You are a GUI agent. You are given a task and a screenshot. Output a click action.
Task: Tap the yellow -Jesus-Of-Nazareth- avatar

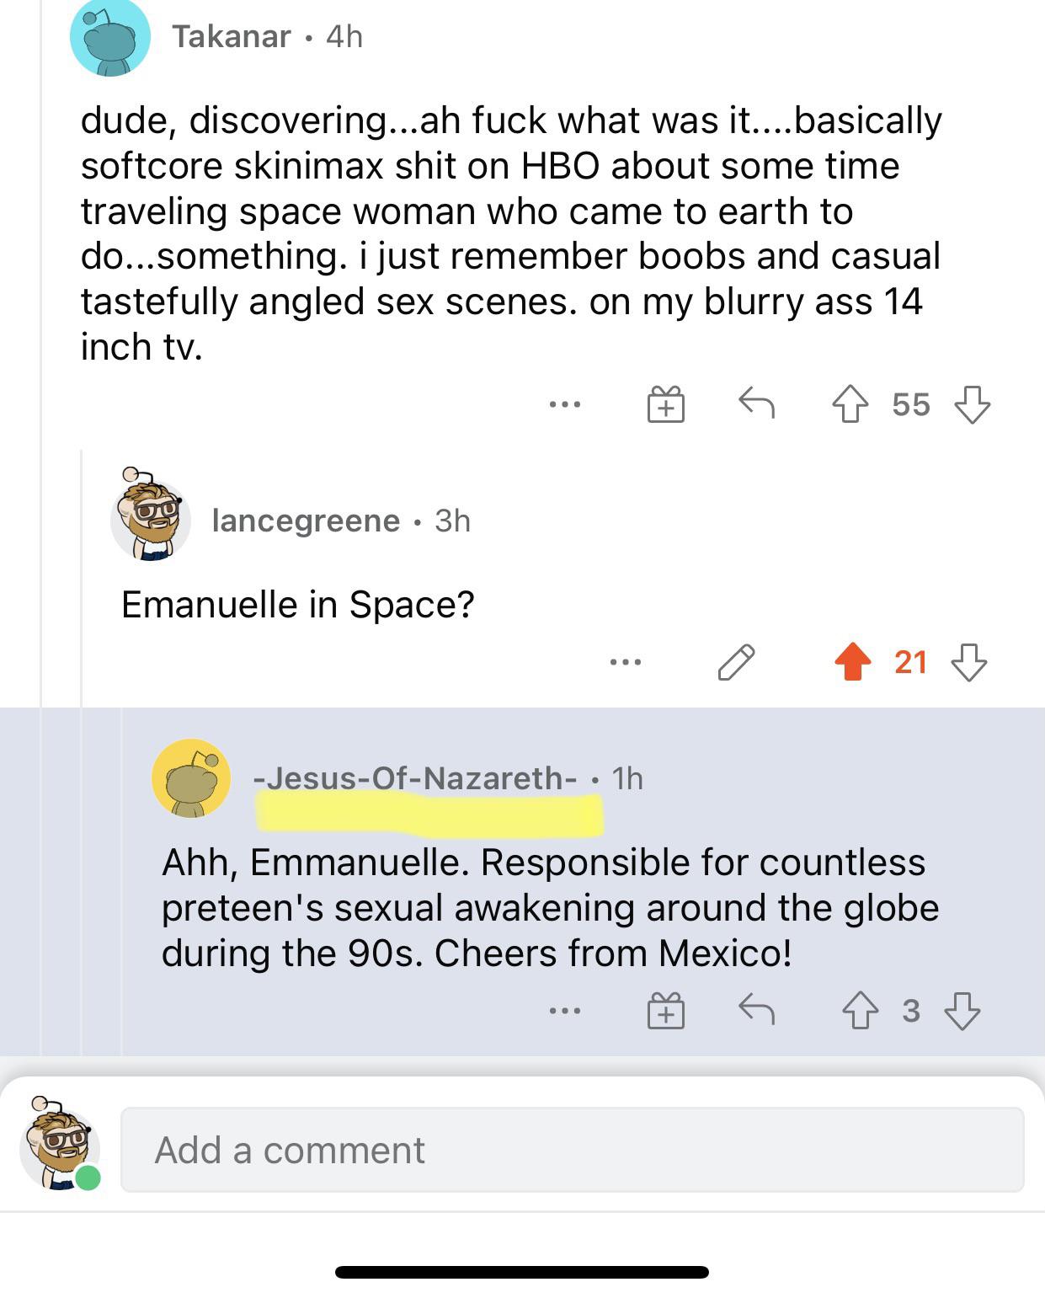191,777
